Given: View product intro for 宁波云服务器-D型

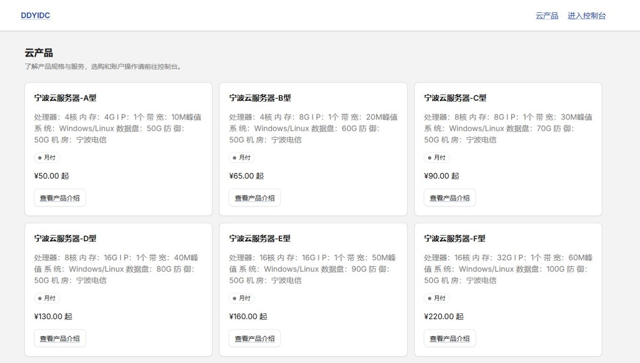Looking at the screenshot, I should coord(60,338).
